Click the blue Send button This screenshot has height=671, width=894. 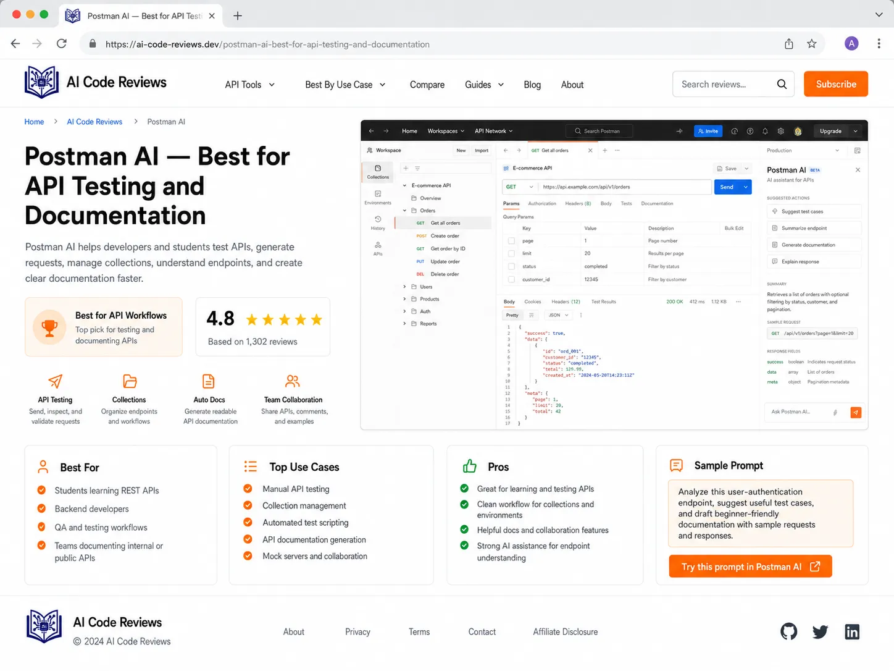pos(727,187)
